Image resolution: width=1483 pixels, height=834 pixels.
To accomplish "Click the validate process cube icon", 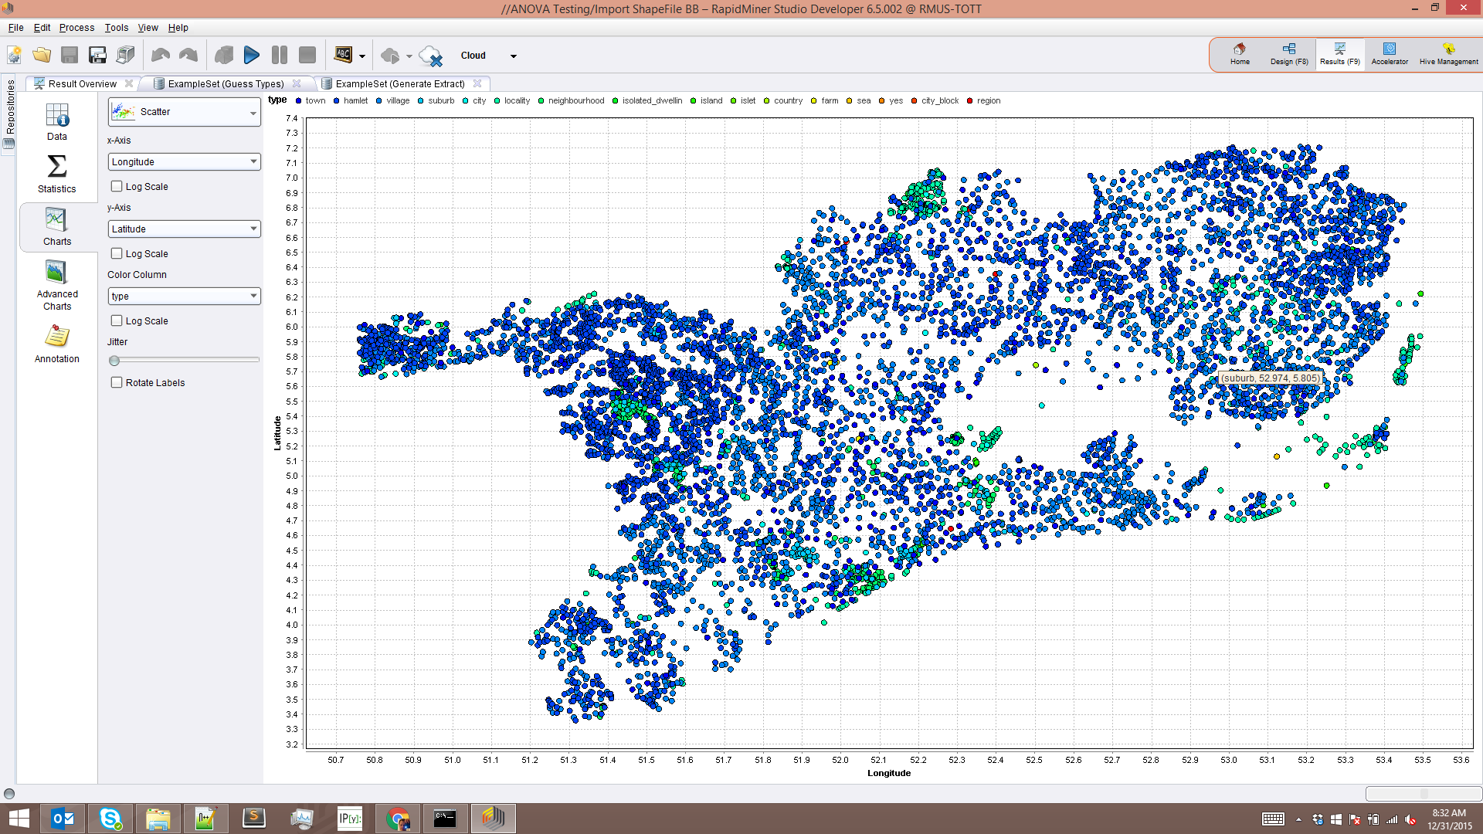I will pyautogui.click(x=224, y=55).
